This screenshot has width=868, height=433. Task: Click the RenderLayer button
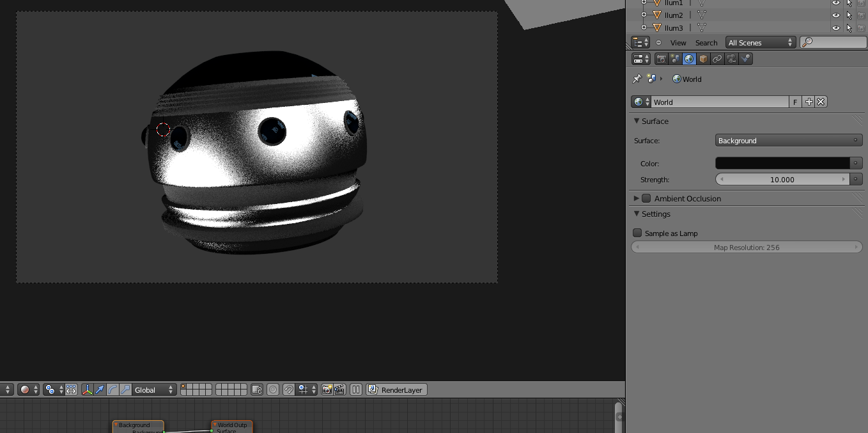[396, 390]
